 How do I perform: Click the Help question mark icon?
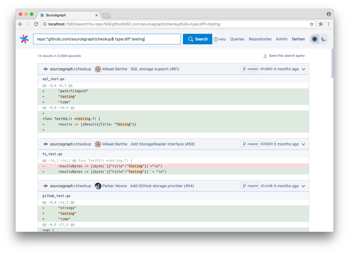pos(215,39)
